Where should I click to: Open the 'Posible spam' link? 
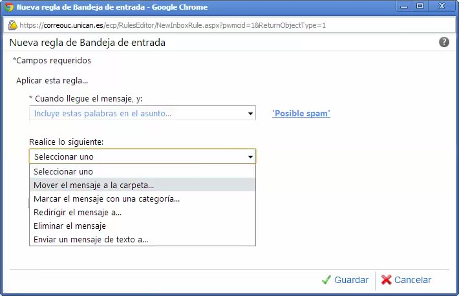pos(301,113)
